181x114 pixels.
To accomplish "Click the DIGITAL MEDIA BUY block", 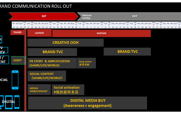I will [88, 103].
